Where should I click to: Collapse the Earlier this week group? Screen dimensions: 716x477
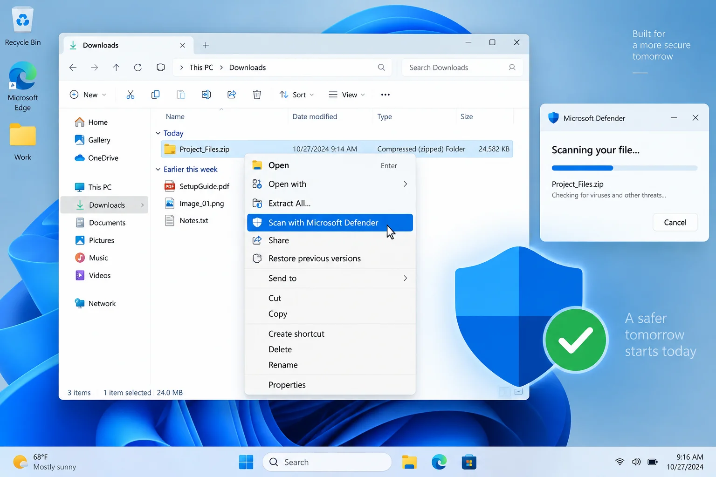click(158, 169)
